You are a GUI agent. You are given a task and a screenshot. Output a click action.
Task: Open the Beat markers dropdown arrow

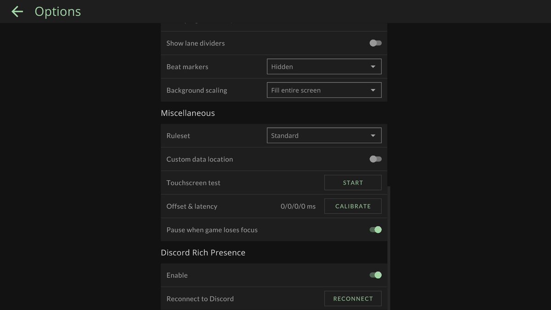(x=373, y=66)
